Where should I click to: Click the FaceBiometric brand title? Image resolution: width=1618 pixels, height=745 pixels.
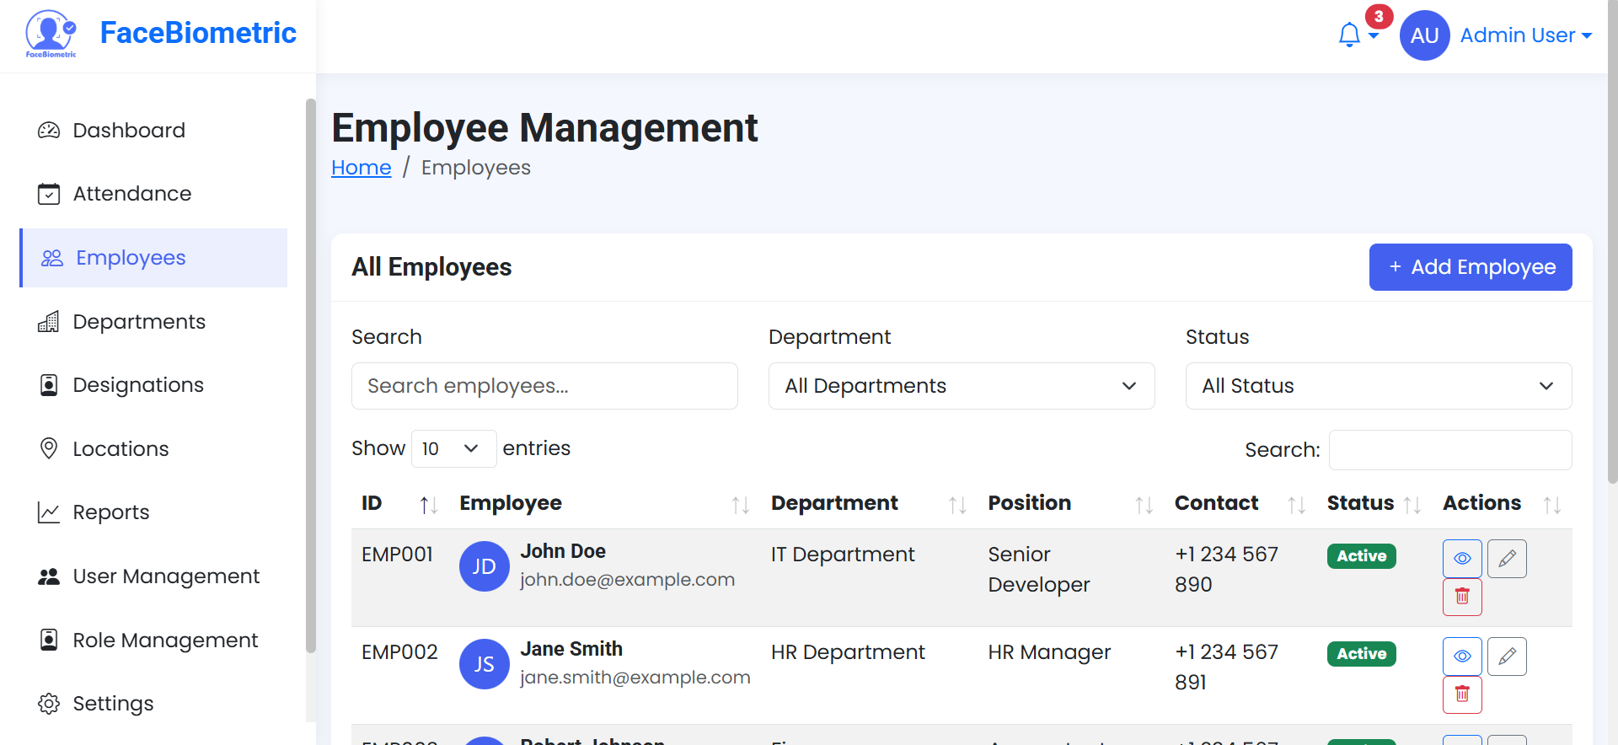(x=198, y=33)
